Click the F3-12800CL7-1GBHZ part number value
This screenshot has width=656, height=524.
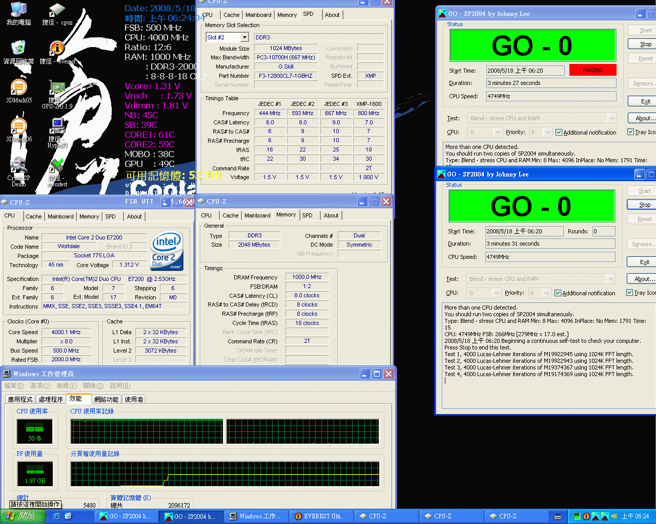[285, 76]
